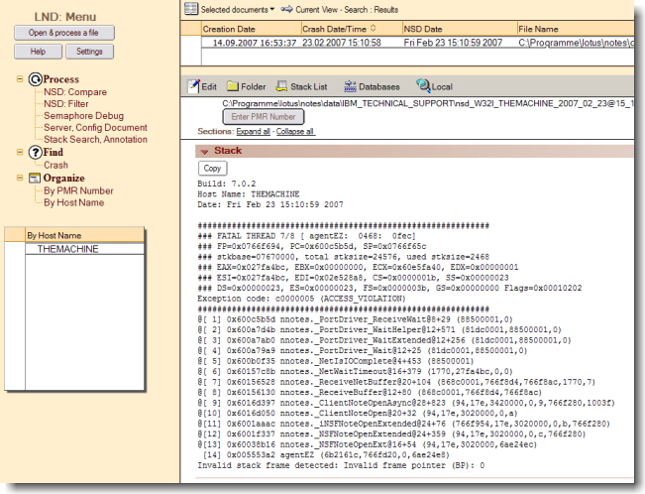Viewport: 645px width, 494px height.
Task: Click the Edit toolbar label
Action: pyautogui.click(x=209, y=87)
